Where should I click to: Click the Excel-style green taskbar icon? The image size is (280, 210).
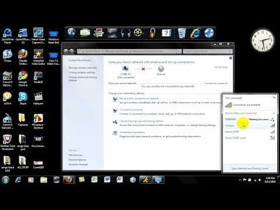tap(94, 180)
